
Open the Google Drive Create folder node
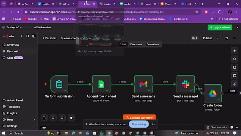click(213, 93)
